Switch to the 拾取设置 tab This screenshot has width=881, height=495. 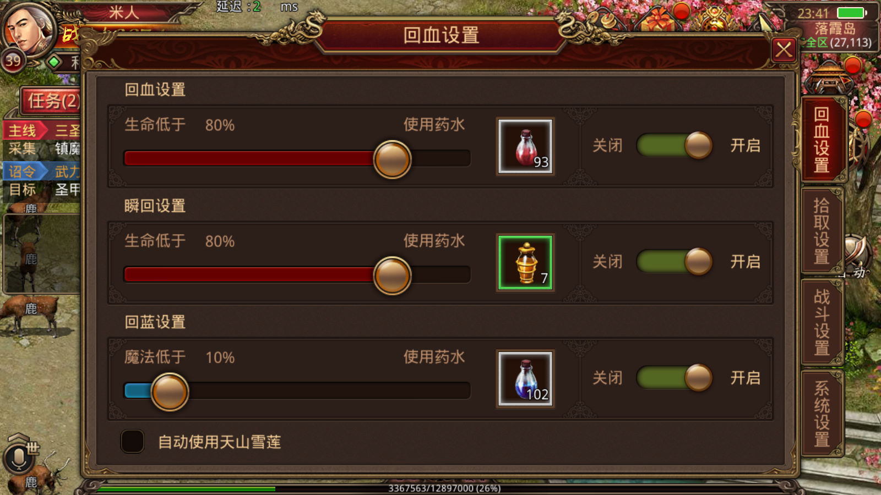coord(822,231)
